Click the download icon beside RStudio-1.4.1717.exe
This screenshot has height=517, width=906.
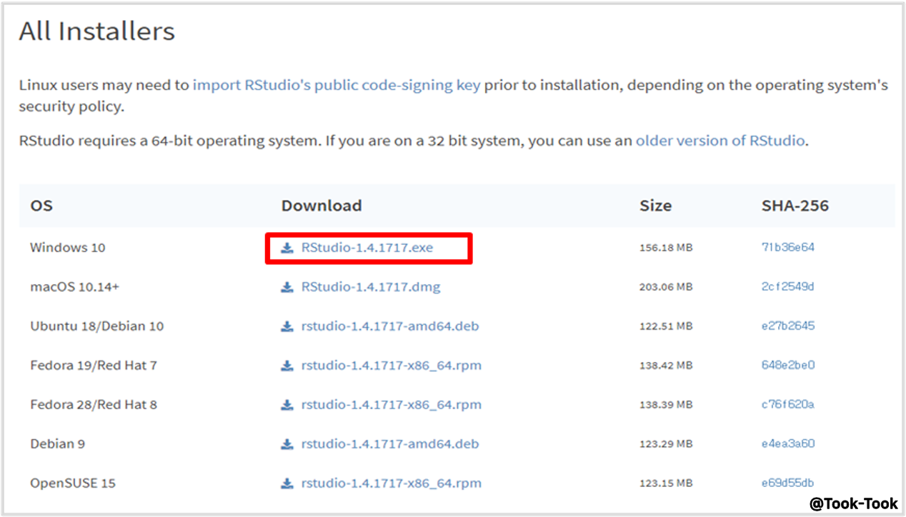coord(287,248)
